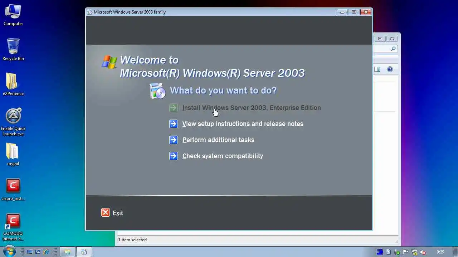
Task: Select COMODO Internet Security shortcut icon
Action: pyautogui.click(x=13, y=227)
